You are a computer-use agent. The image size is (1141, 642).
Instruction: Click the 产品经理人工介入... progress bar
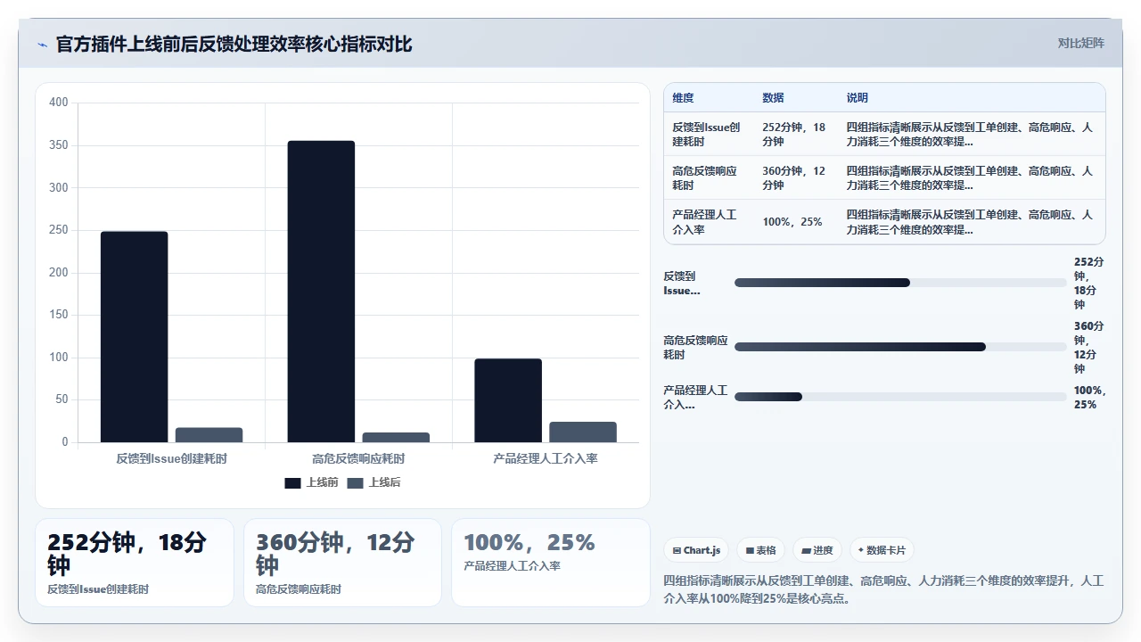900,397
